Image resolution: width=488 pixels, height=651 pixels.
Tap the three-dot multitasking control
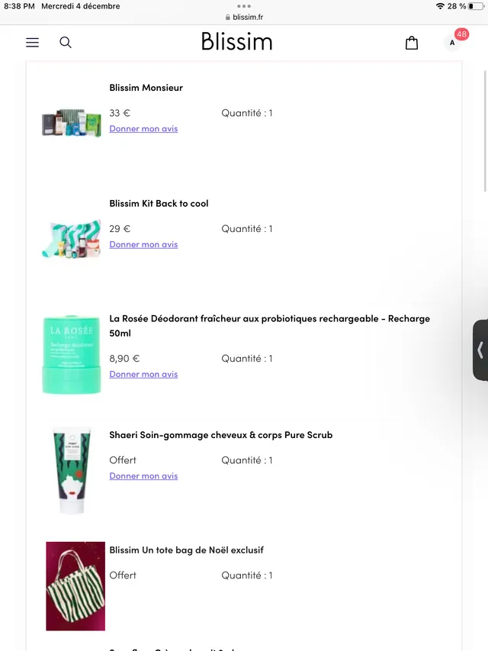point(244,6)
